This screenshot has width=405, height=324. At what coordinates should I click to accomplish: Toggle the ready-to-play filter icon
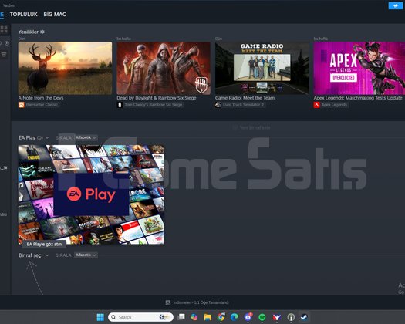point(7,43)
